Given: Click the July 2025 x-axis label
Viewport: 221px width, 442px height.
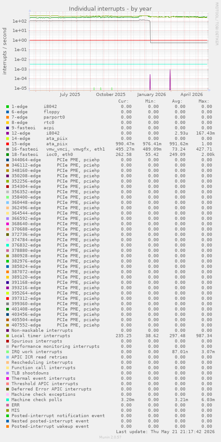Looking at the screenshot, I should (x=70, y=95).
